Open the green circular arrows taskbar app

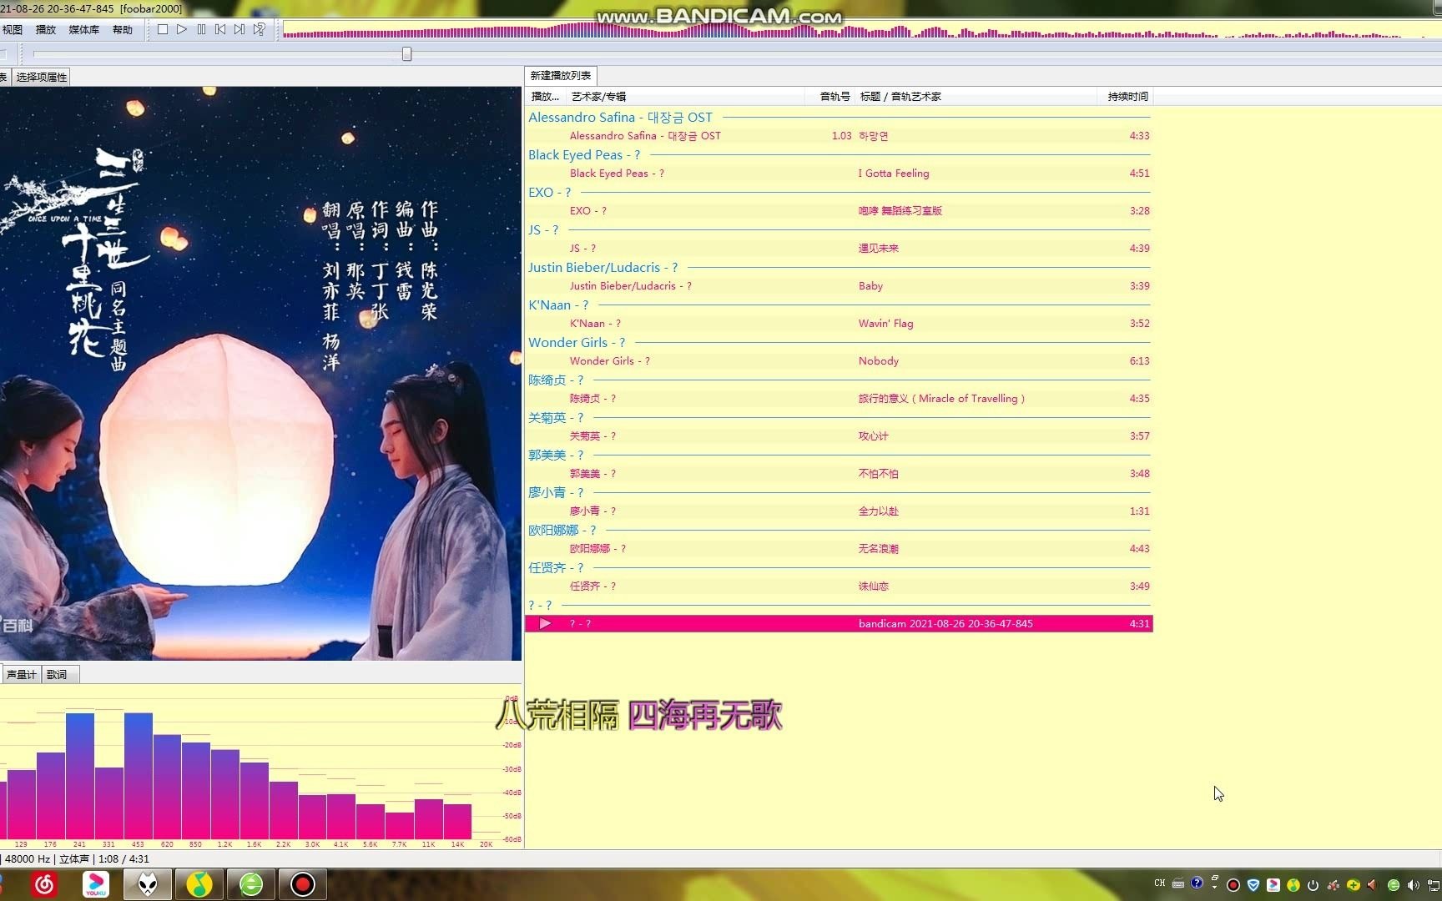coord(250,884)
